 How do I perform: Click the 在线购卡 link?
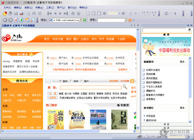tap(123, 70)
